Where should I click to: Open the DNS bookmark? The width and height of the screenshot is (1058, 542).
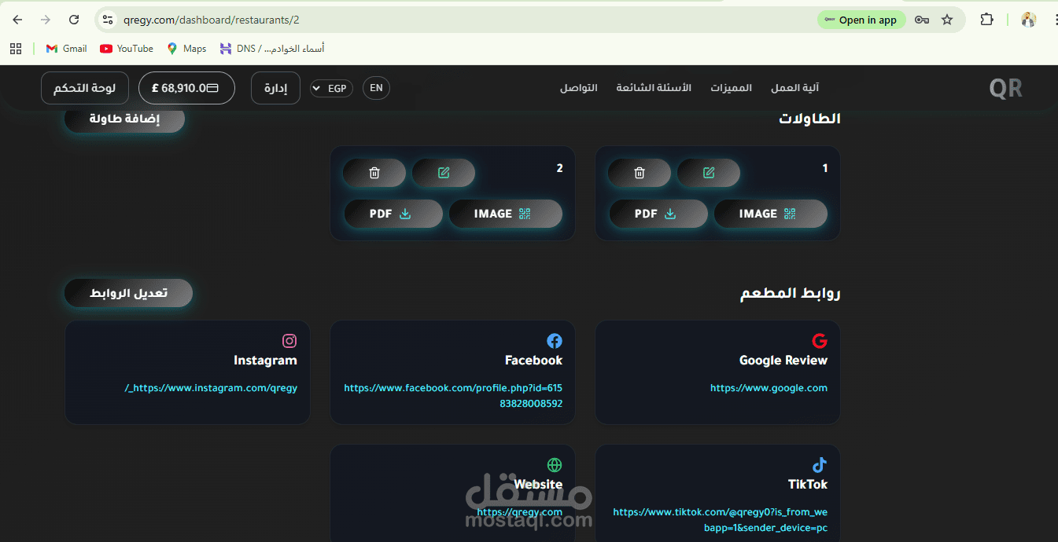[272, 49]
